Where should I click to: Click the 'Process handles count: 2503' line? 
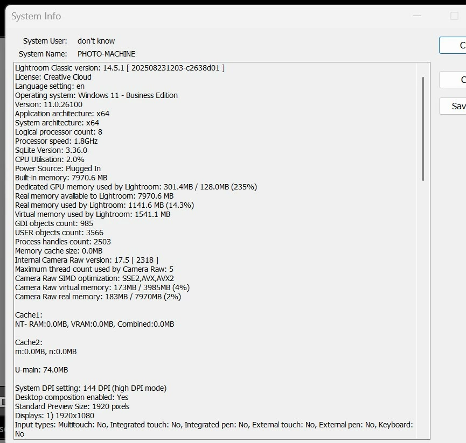click(63, 242)
